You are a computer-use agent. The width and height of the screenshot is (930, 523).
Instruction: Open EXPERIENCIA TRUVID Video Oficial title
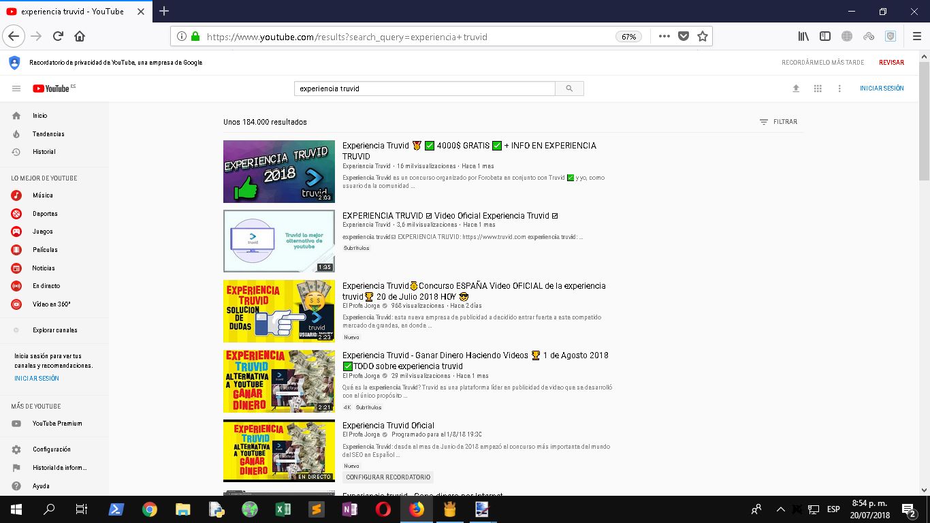tap(450, 216)
